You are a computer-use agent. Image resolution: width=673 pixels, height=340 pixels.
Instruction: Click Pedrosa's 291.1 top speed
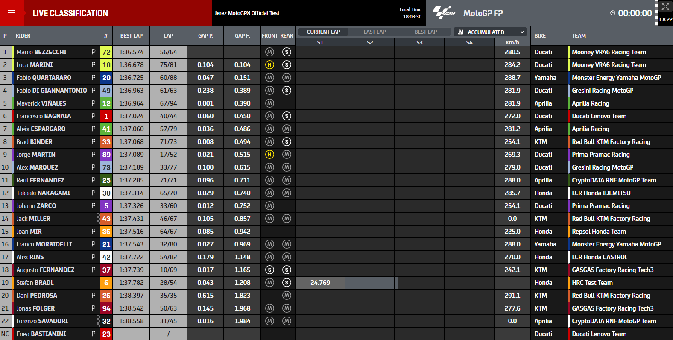512,296
